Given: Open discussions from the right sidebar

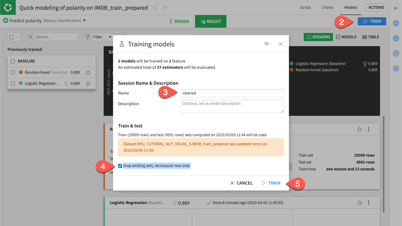Looking at the screenshot, I should 396,53.
